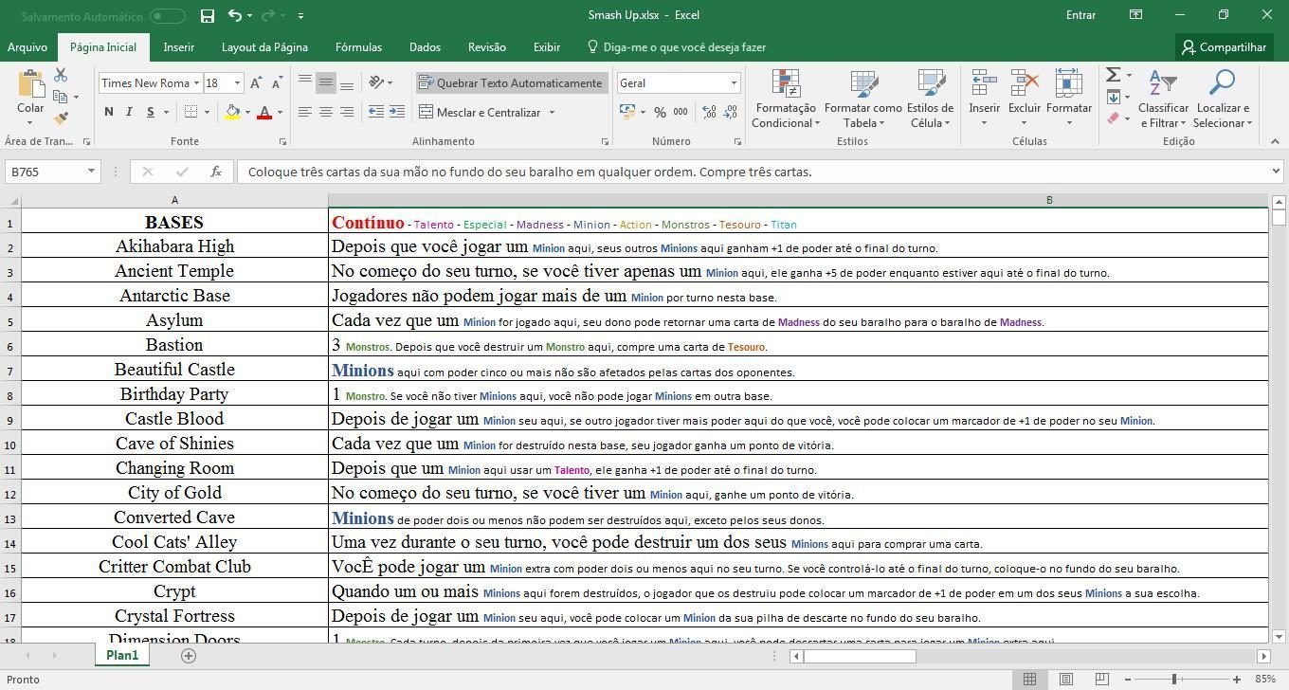This screenshot has width=1289, height=690.
Task: Click Localizar e Selecionar button
Action: tap(1223, 99)
